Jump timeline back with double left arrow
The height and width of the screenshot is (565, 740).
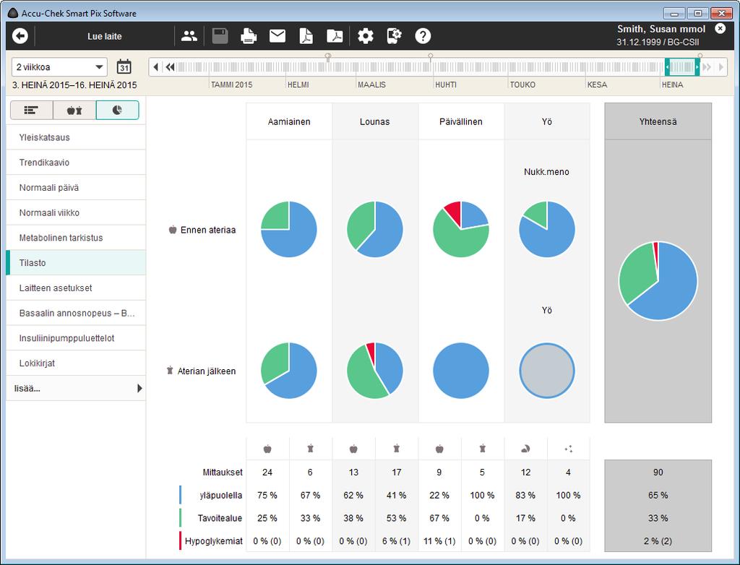170,67
